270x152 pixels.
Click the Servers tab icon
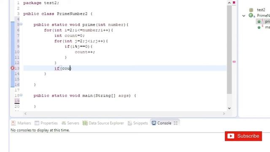[x=64, y=123]
